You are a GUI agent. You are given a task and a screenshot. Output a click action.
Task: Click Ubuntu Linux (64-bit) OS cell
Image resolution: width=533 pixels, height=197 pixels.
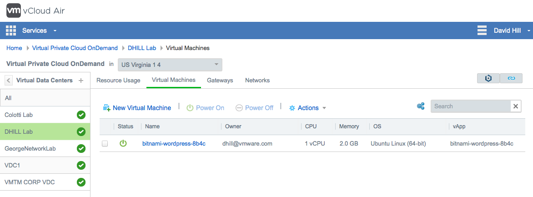click(398, 144)
